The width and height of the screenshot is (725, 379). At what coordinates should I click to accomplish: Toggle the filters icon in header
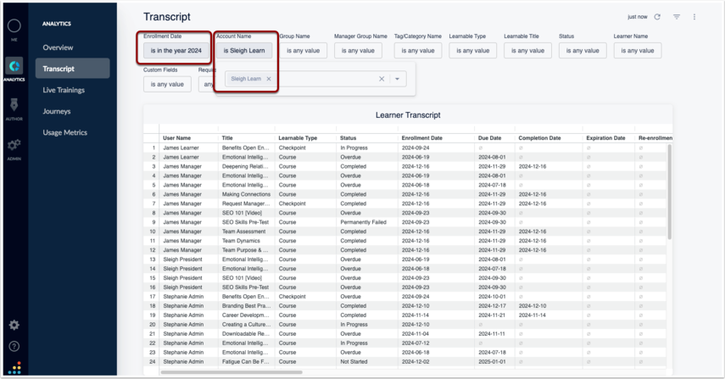[677, 17]
